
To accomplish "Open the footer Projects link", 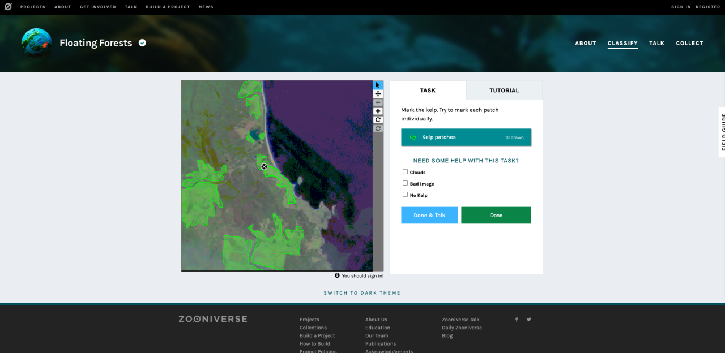I will (x=309, y=320).
